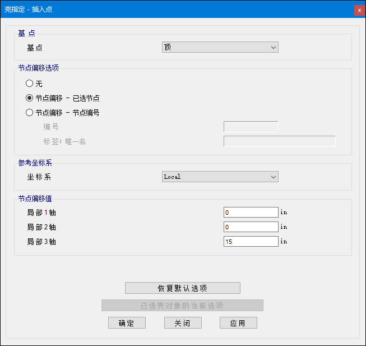Expand the 坐标系 dropdown showing Local
Viewport: 366px width, 346px height.
220,177
